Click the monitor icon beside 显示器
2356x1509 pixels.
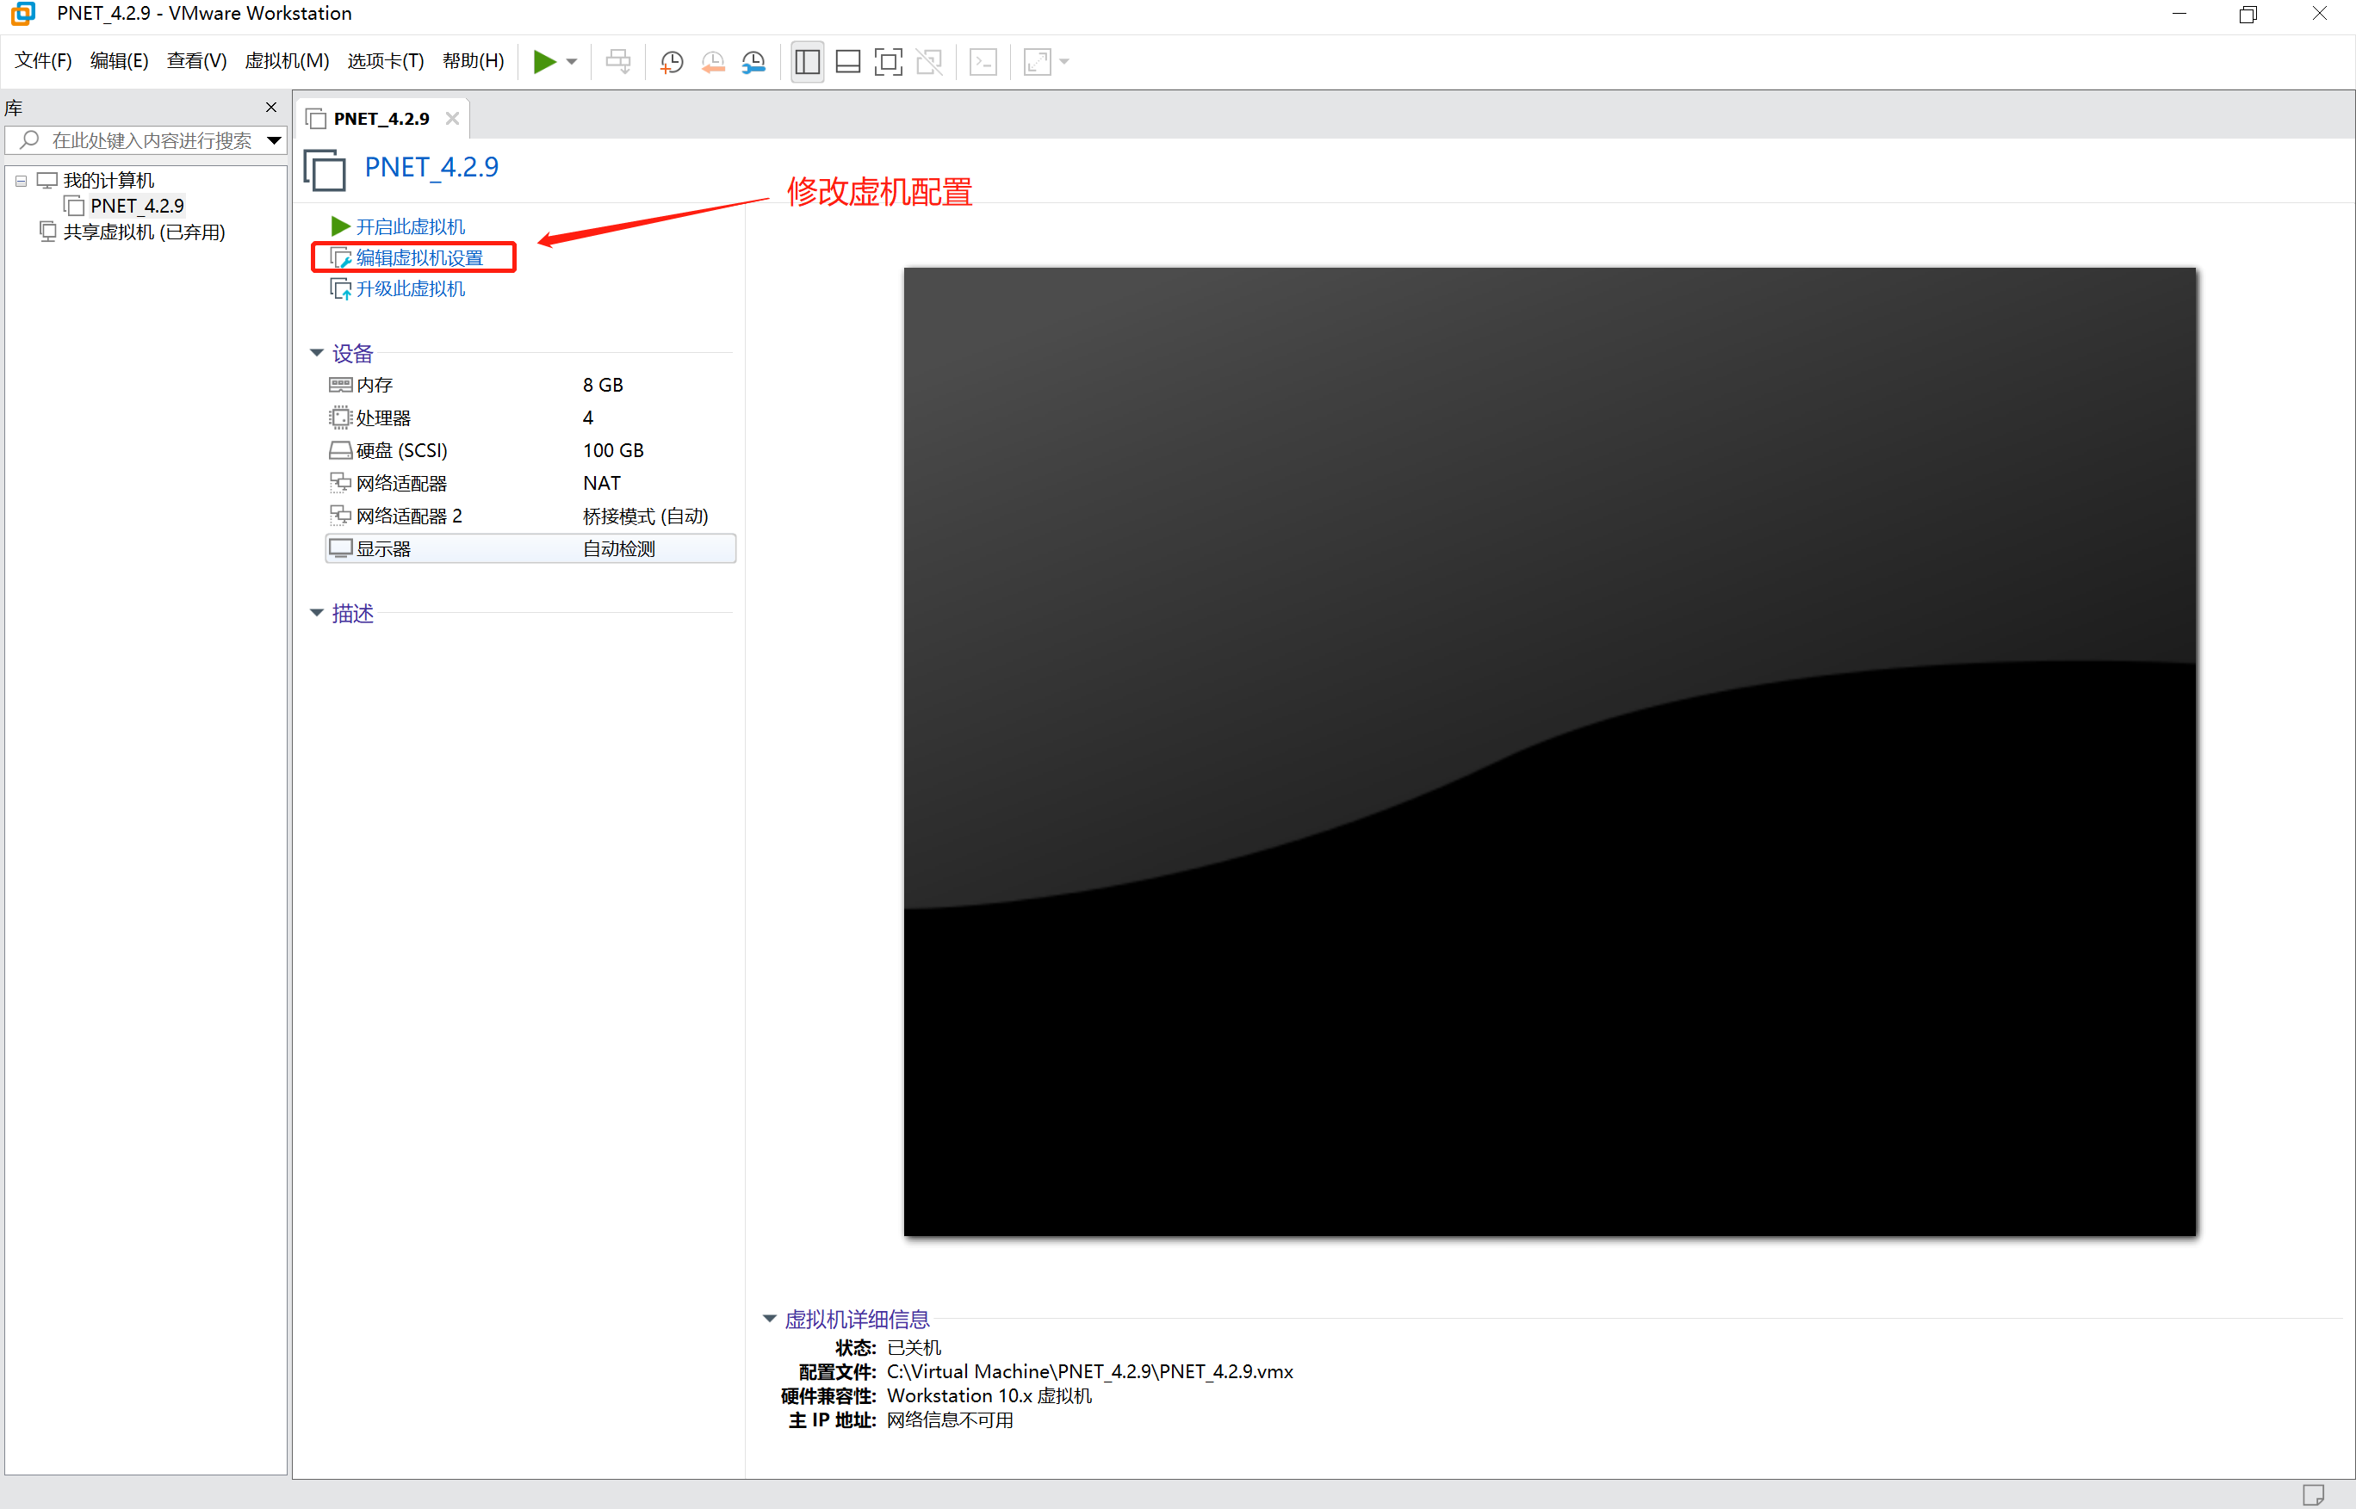point(340,548)
